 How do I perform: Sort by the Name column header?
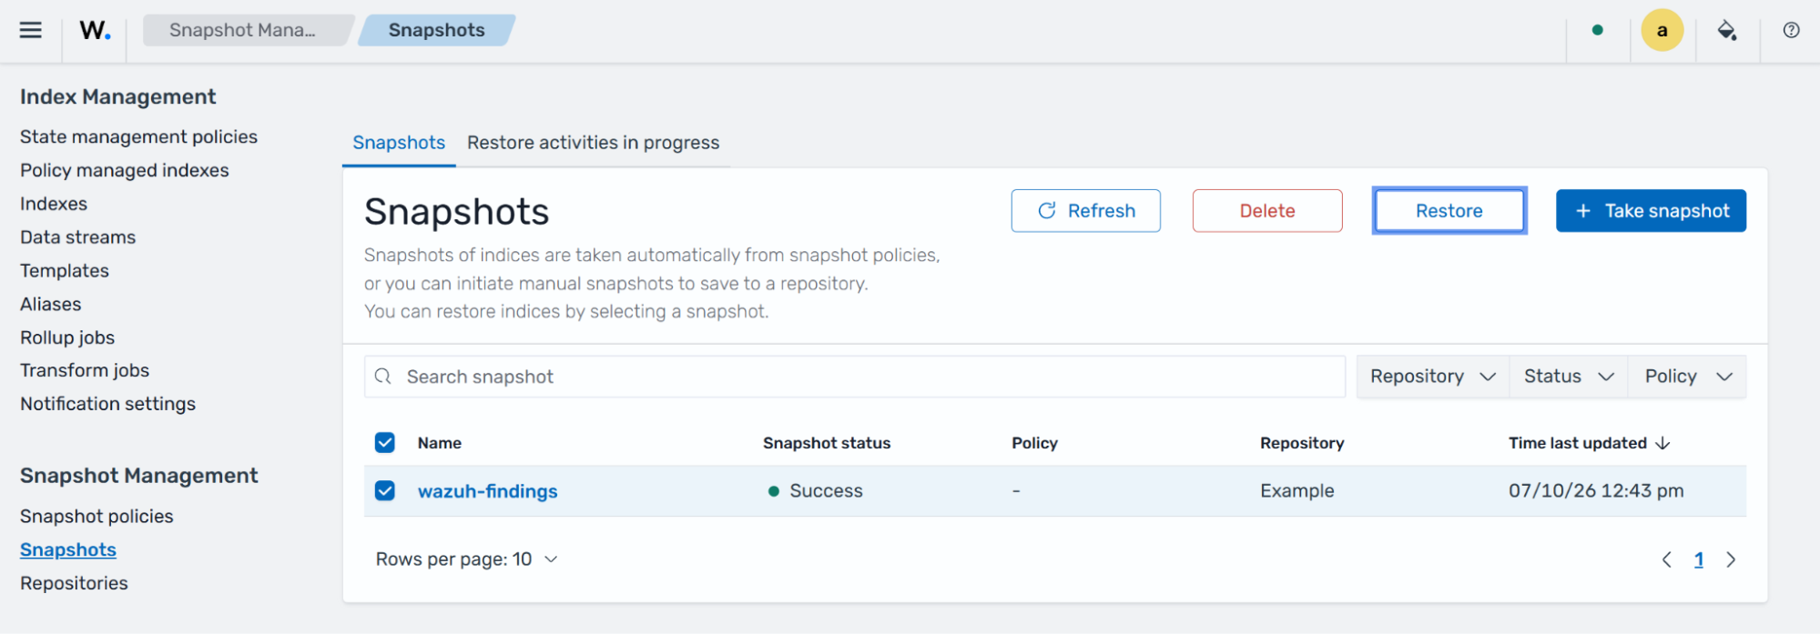tap(440, 443)
